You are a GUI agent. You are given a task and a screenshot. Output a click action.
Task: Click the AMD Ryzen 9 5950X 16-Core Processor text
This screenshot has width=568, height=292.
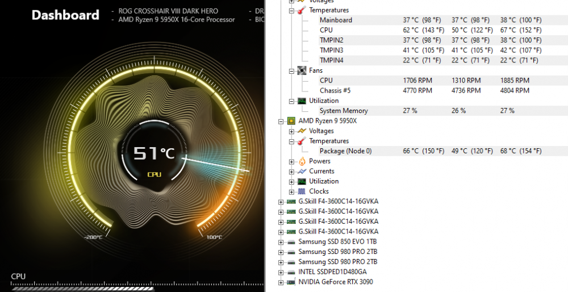tap(177, 20)
